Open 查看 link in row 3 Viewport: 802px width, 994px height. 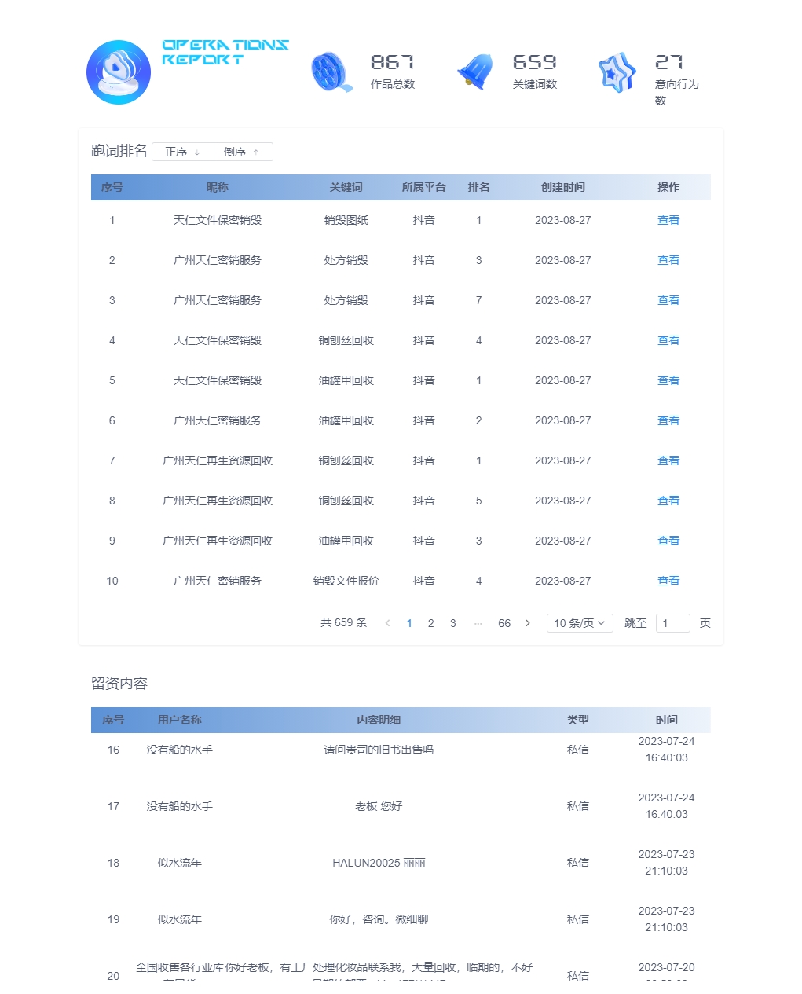(x=668, y=300)
